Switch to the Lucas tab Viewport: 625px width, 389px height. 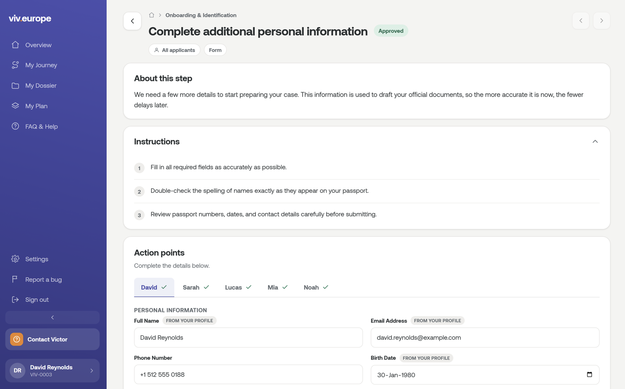tap(238, 287)
